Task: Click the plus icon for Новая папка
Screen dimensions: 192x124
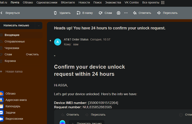Action: [x=1, y=71]
